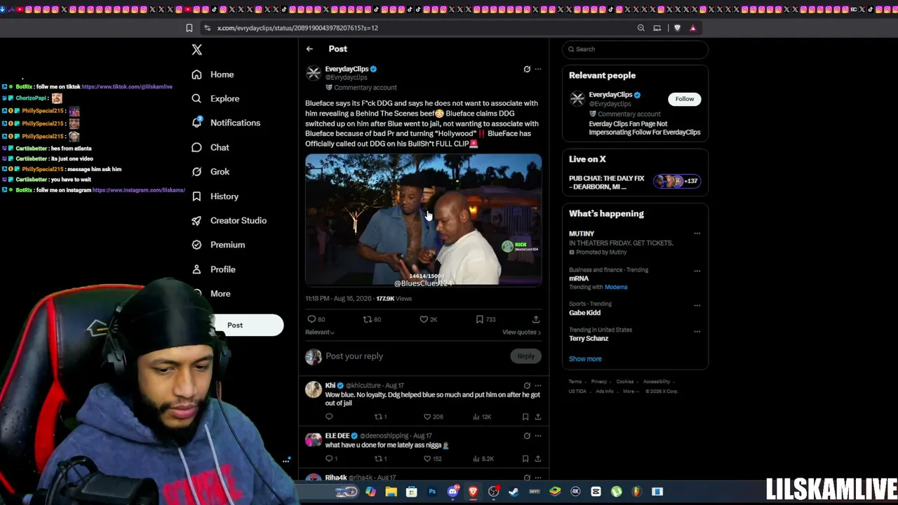This screenshot has height=505, width=898.
Task: Bookmark the post with 733 bookmarks
Action: pos(485,319)
